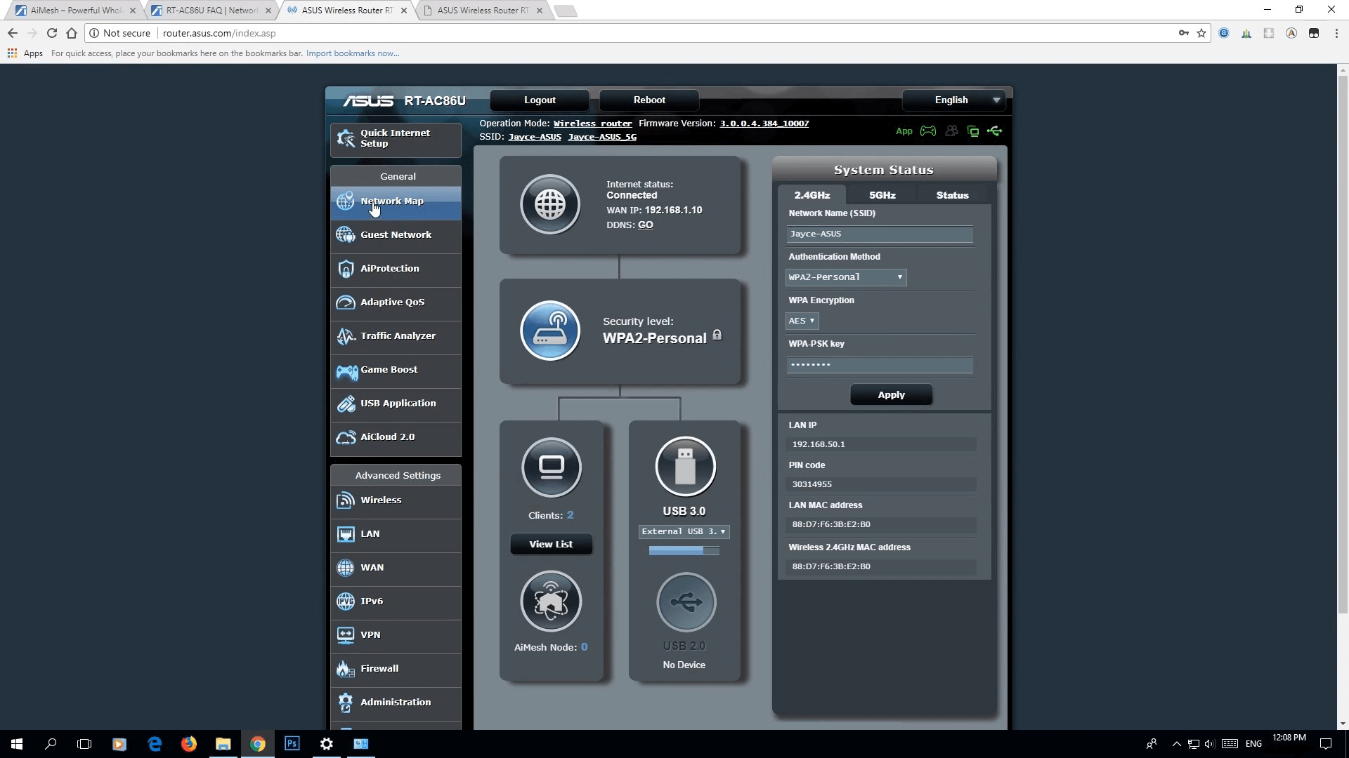Select the 2.4GHz tab
Screen dimensions: 1349x758
click(x=812, y=195)
